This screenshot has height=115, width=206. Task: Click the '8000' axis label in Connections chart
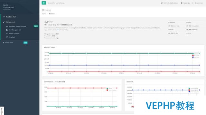[46, 87]
